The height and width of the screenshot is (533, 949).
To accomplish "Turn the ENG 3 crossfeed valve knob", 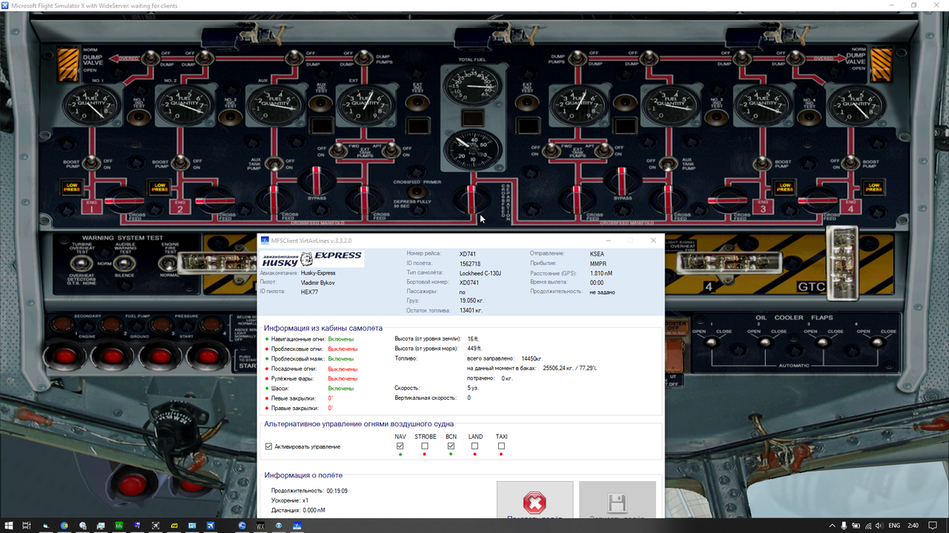I will (727, 200).
